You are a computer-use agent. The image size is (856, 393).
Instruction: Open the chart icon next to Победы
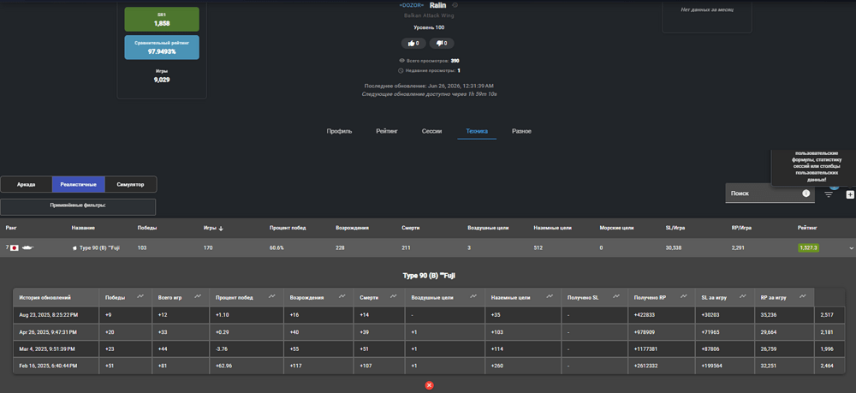pos(140,296)
